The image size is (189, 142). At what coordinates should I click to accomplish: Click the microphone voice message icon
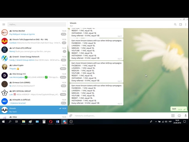186,116
